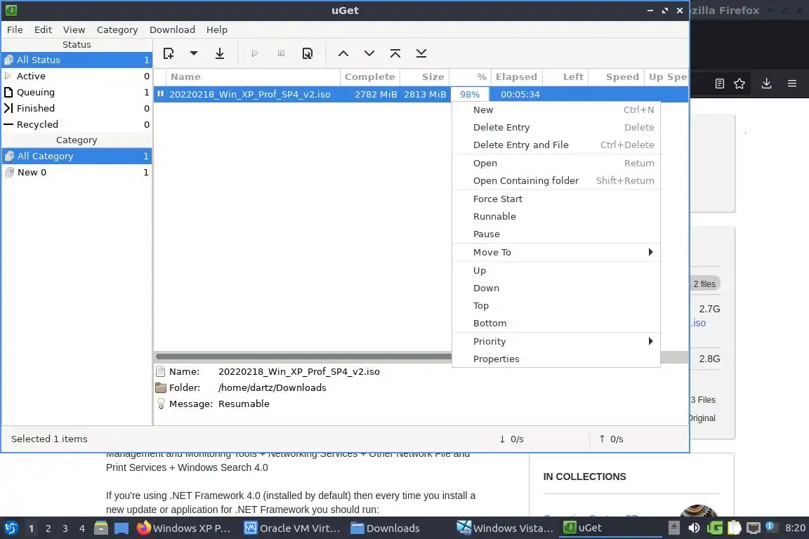Choose Top in the context menu
This screenshot has height=539, width=809.
pos(556,305)
